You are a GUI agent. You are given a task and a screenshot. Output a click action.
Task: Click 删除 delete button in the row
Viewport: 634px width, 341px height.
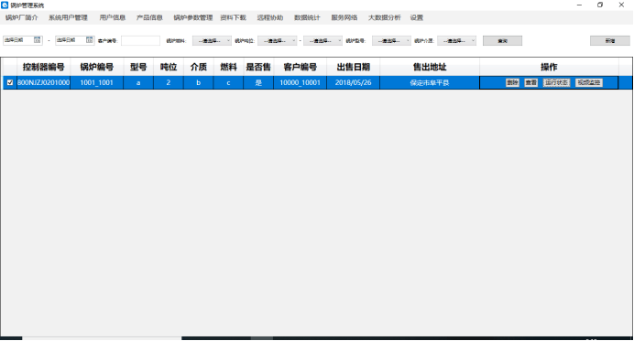512,82
